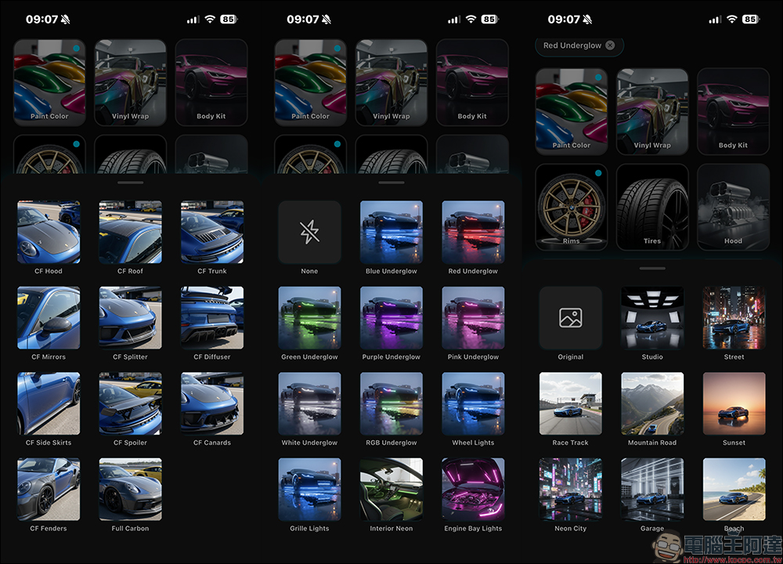Image resolution: width=783 pixels, height=564 pixels.
Task: Apply the CF Hood carbon option
Action: (x=49, y=232)
